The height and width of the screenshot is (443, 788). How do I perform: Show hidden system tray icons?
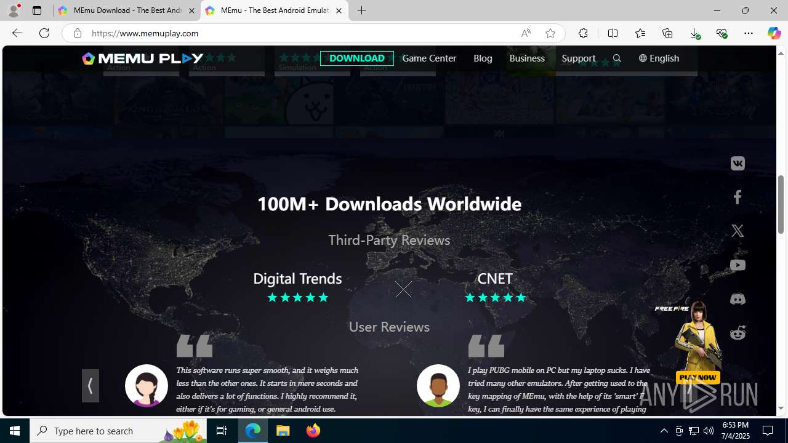[x=664, y=431]
